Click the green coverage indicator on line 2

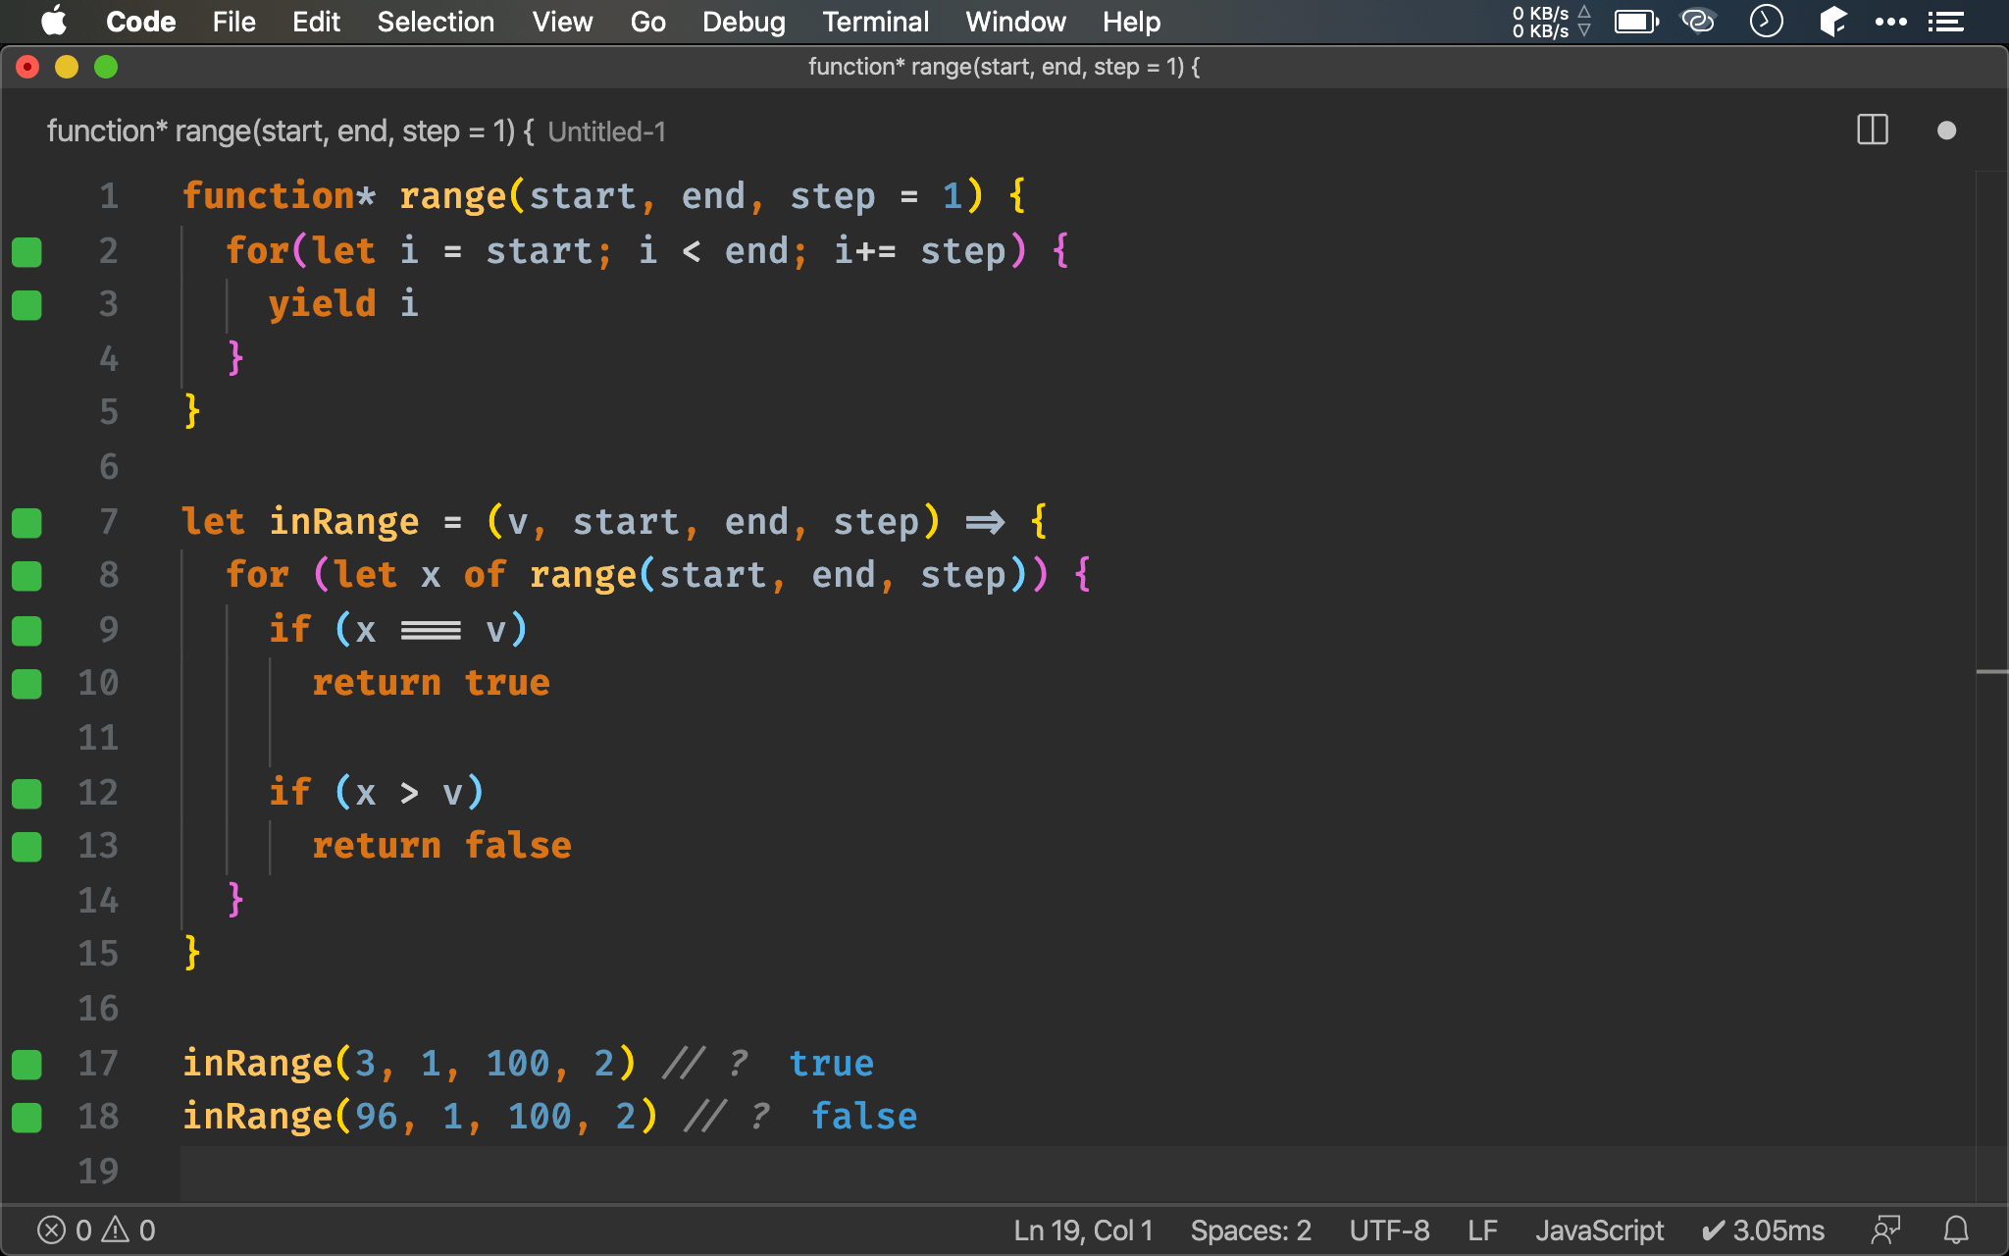pos(27,251)
